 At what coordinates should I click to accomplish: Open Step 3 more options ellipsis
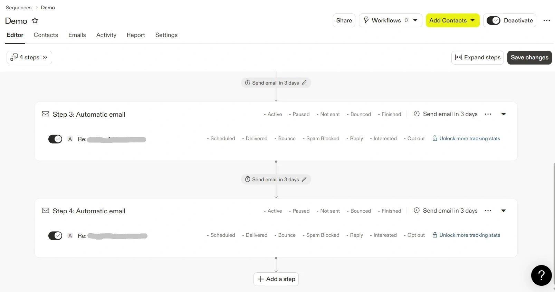488,114
